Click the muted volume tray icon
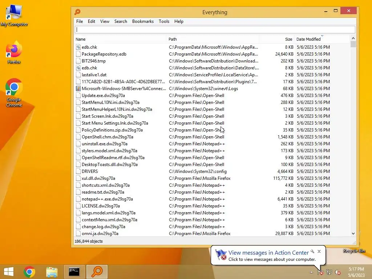 tap(338, 272)
